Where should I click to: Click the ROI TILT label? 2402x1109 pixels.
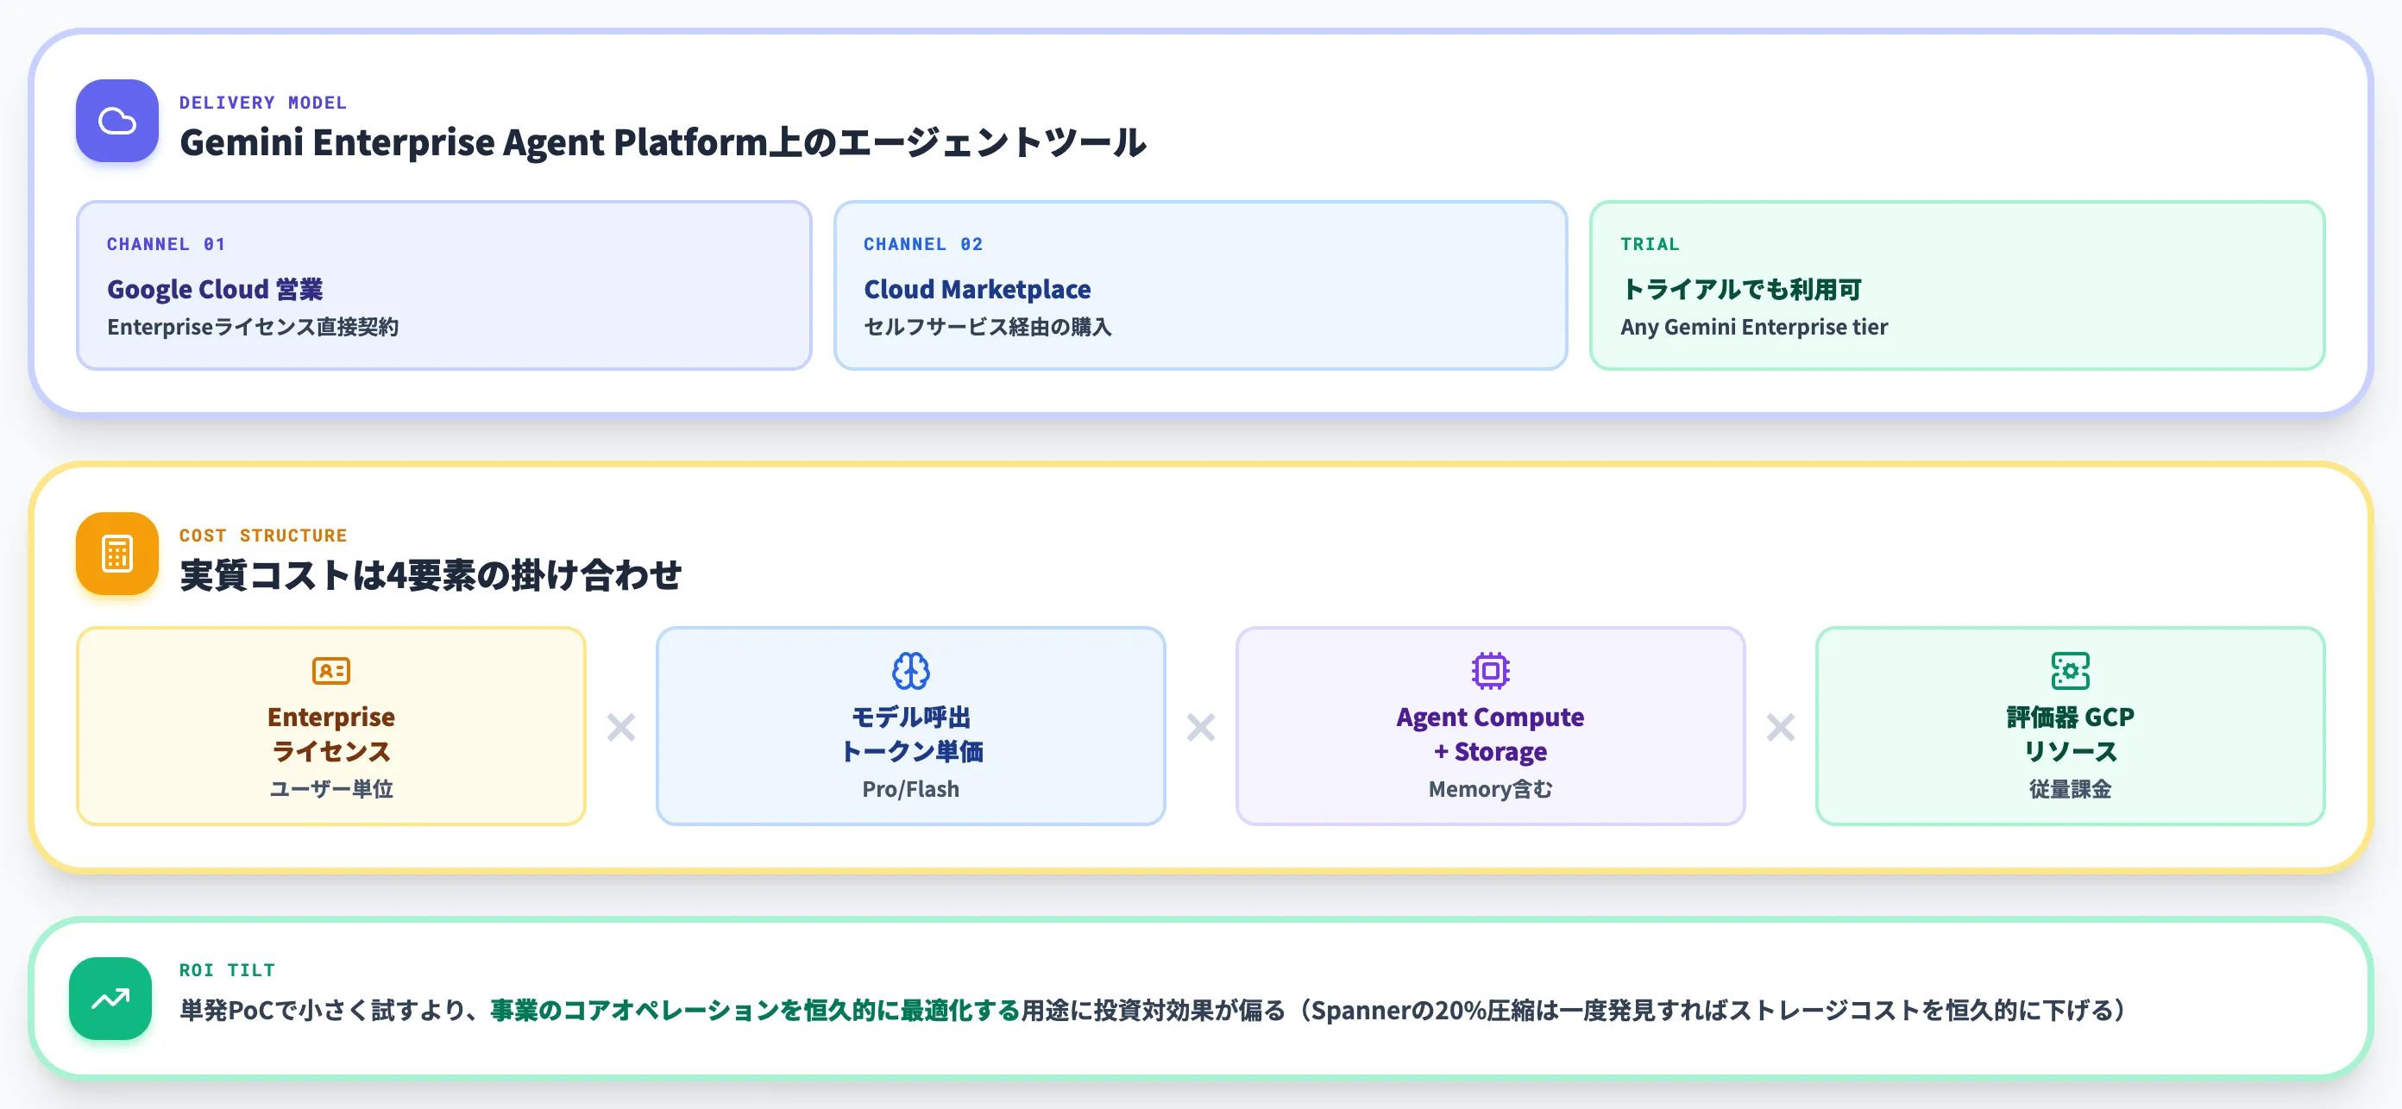coord(228,970)
